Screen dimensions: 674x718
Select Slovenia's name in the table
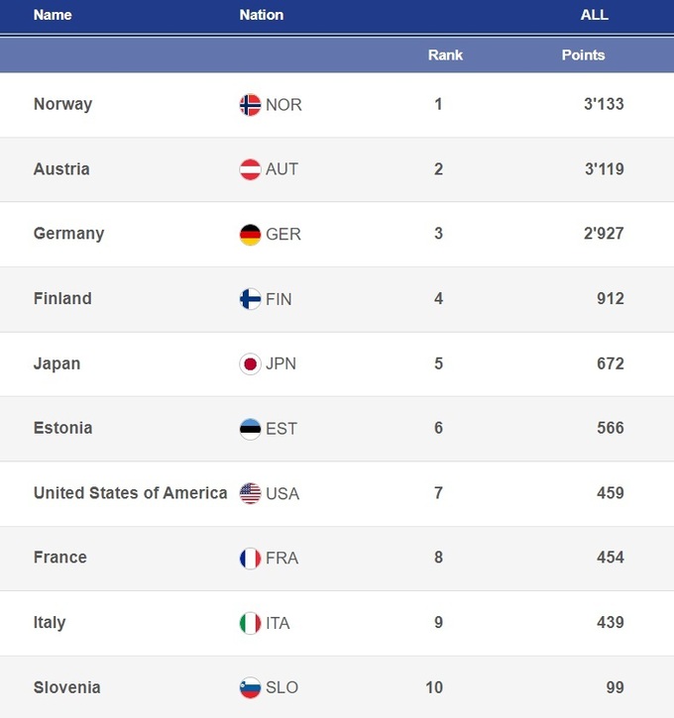[x=66, y=687]
